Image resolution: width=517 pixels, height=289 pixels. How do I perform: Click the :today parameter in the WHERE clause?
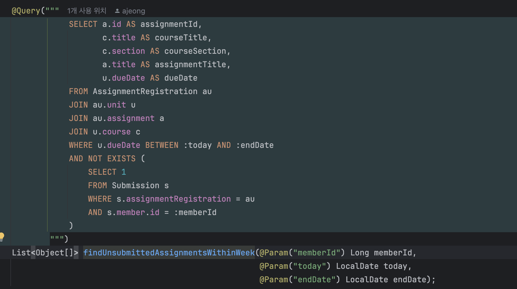point(199,145)
